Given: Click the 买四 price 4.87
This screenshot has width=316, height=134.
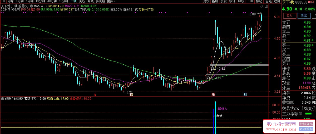Looking at the screenshot, I should click(307, 59).
